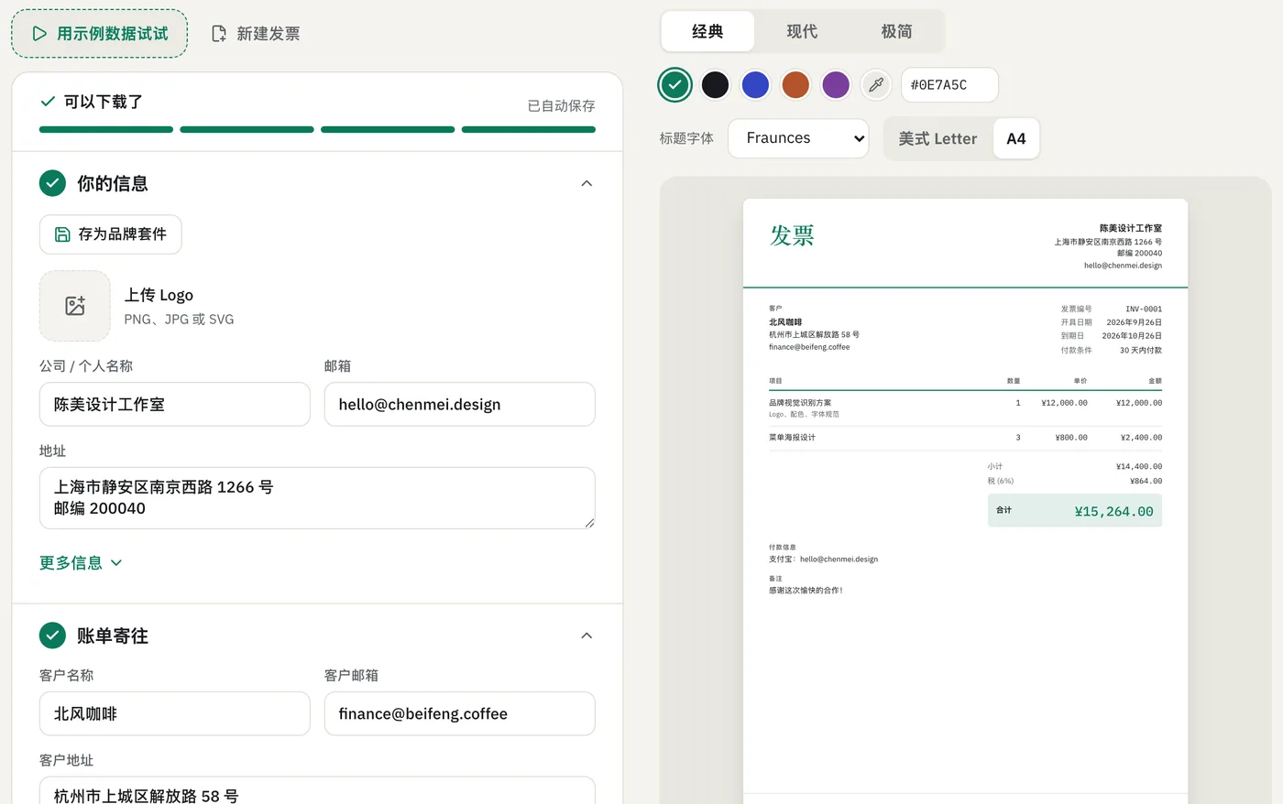This screenshot has height=804, width=1283.
Task: Click 存为品牌套件 button
Action: pos(111,234)
